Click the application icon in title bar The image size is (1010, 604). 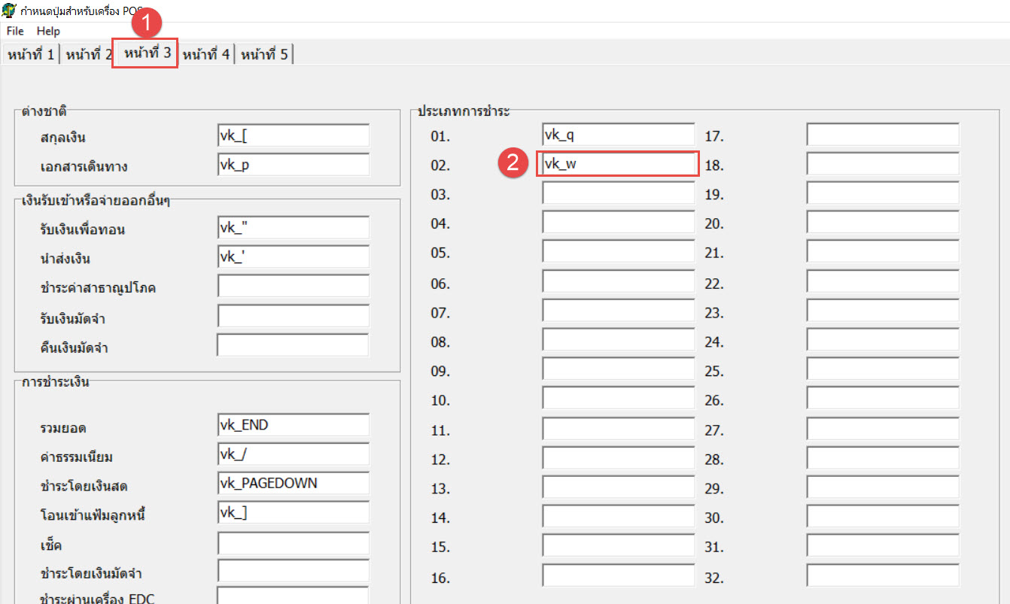pos(9,10)
